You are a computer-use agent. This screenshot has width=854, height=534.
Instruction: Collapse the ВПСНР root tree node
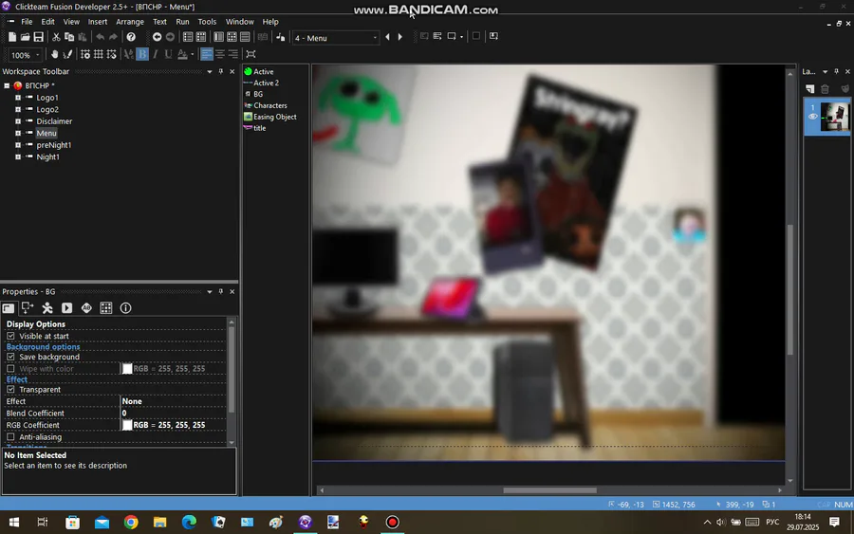[7, 85]
